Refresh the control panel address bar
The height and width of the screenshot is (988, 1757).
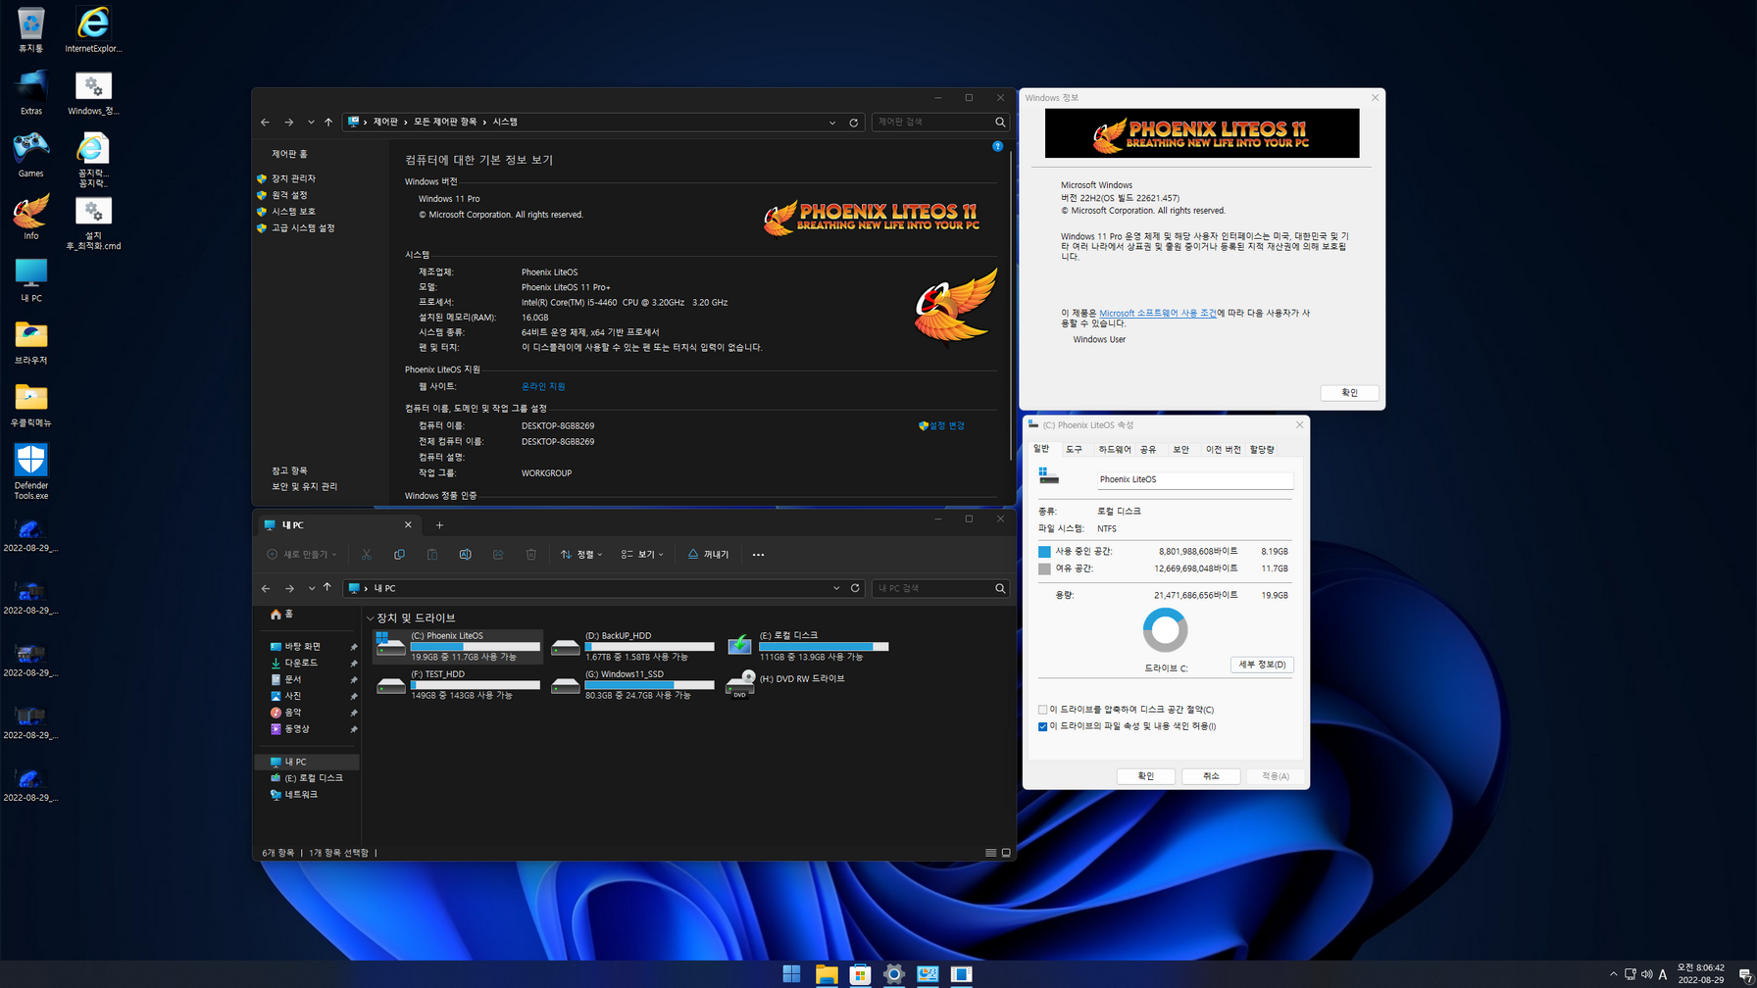point(853,123)
